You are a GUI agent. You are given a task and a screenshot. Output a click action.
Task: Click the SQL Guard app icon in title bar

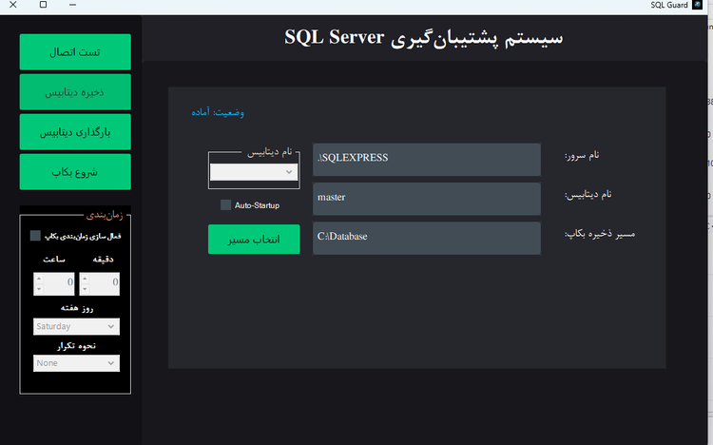tap(697, 5)
